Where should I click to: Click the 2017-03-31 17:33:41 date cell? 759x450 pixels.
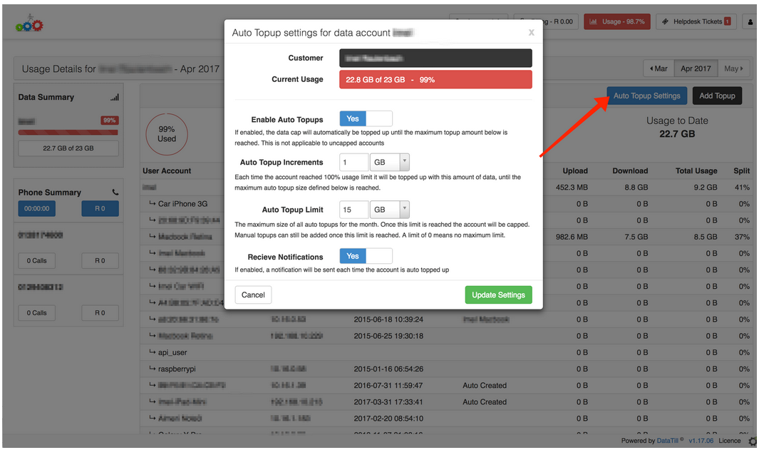(x=388, y=402)
